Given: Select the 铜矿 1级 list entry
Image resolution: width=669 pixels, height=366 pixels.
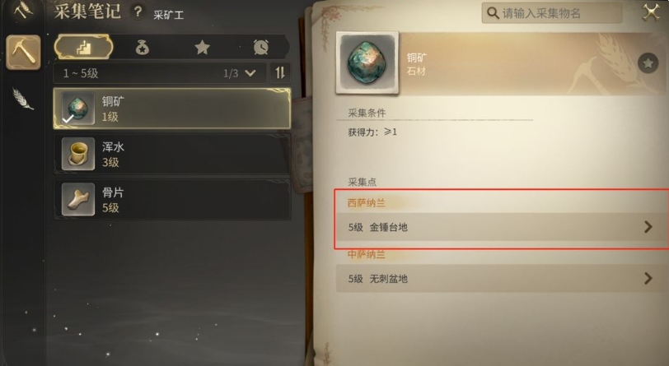Looking at the screenshot, I should [x=172, y=109].
